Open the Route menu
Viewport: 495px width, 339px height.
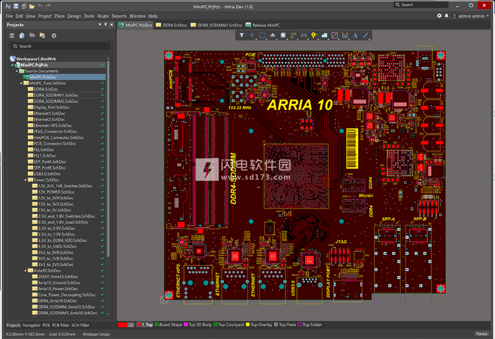pos(103,16)
